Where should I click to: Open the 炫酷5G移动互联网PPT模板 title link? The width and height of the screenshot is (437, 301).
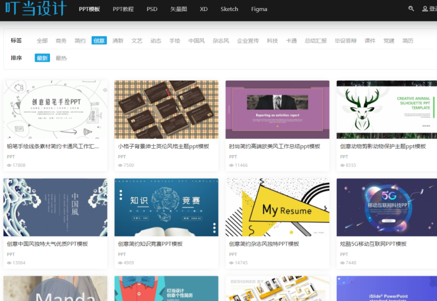click(373, 244)
